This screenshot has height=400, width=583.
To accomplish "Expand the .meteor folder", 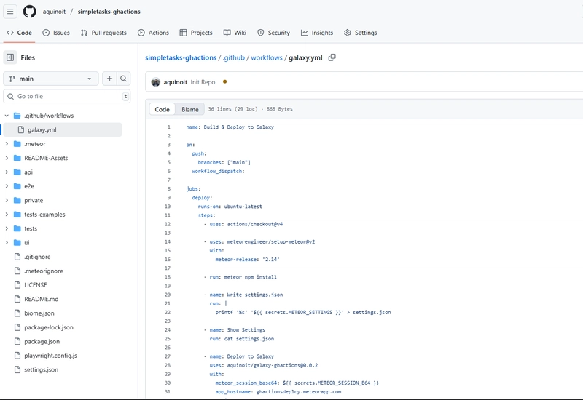I will click(x=7, y=144).
